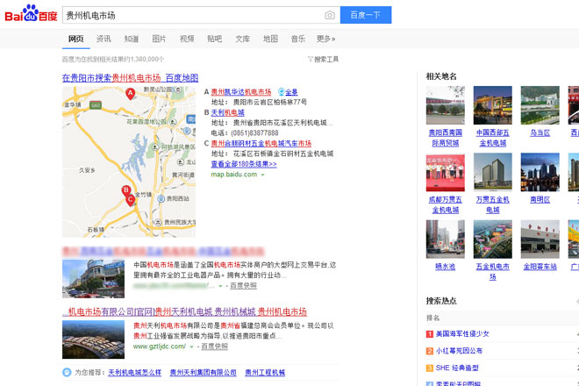This screenshot has width=579, height=386.
Task: Open 成都万贯五金机电城 link
Action: pos(446,204)
